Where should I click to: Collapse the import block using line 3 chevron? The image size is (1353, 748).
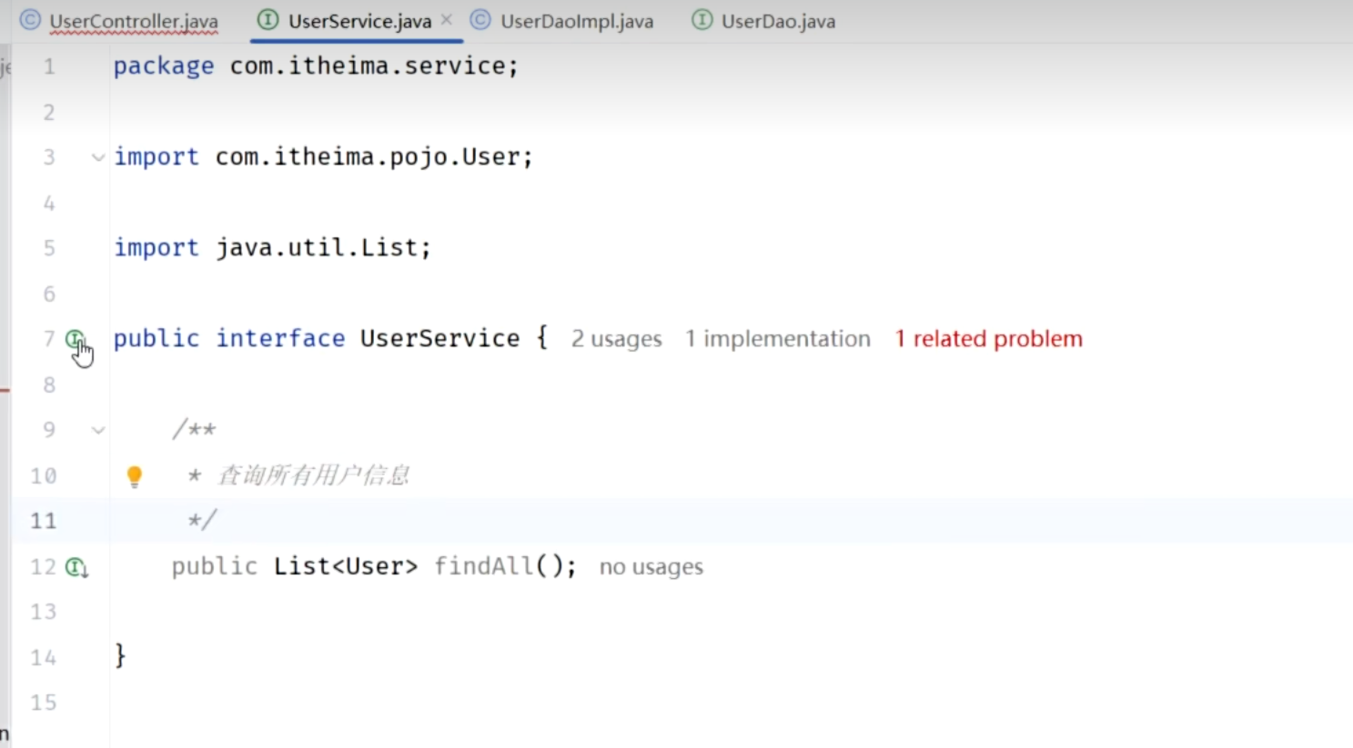coord(98,157)
